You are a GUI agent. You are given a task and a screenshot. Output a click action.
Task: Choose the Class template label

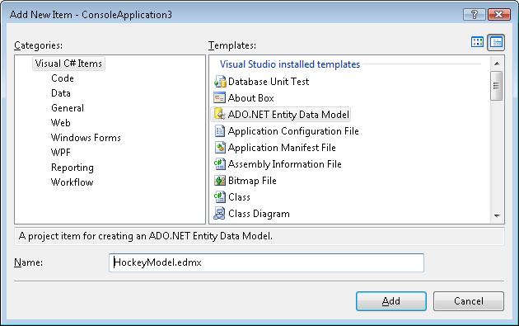click(x=239, y=197)
